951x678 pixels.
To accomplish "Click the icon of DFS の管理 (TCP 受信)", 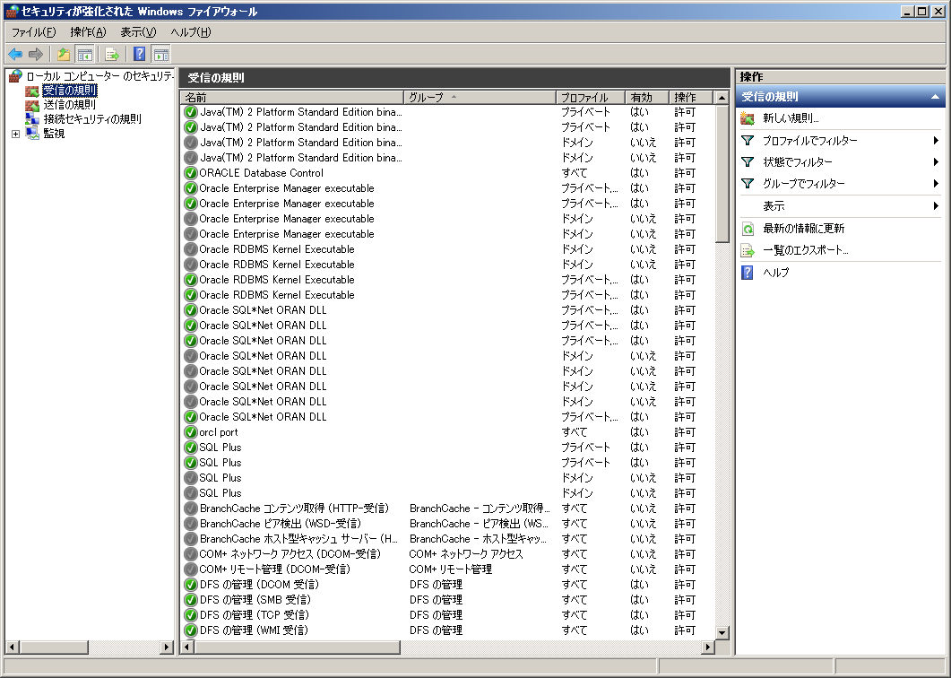I will [191, 615].
